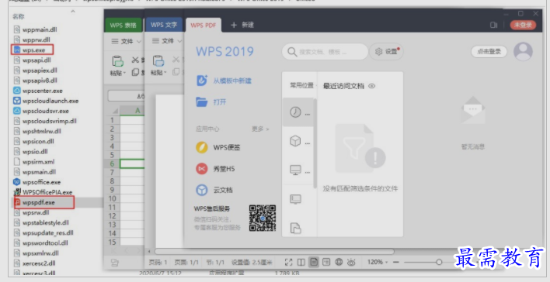
Task: Click the user avatar icon
Action: coord(523,52)
